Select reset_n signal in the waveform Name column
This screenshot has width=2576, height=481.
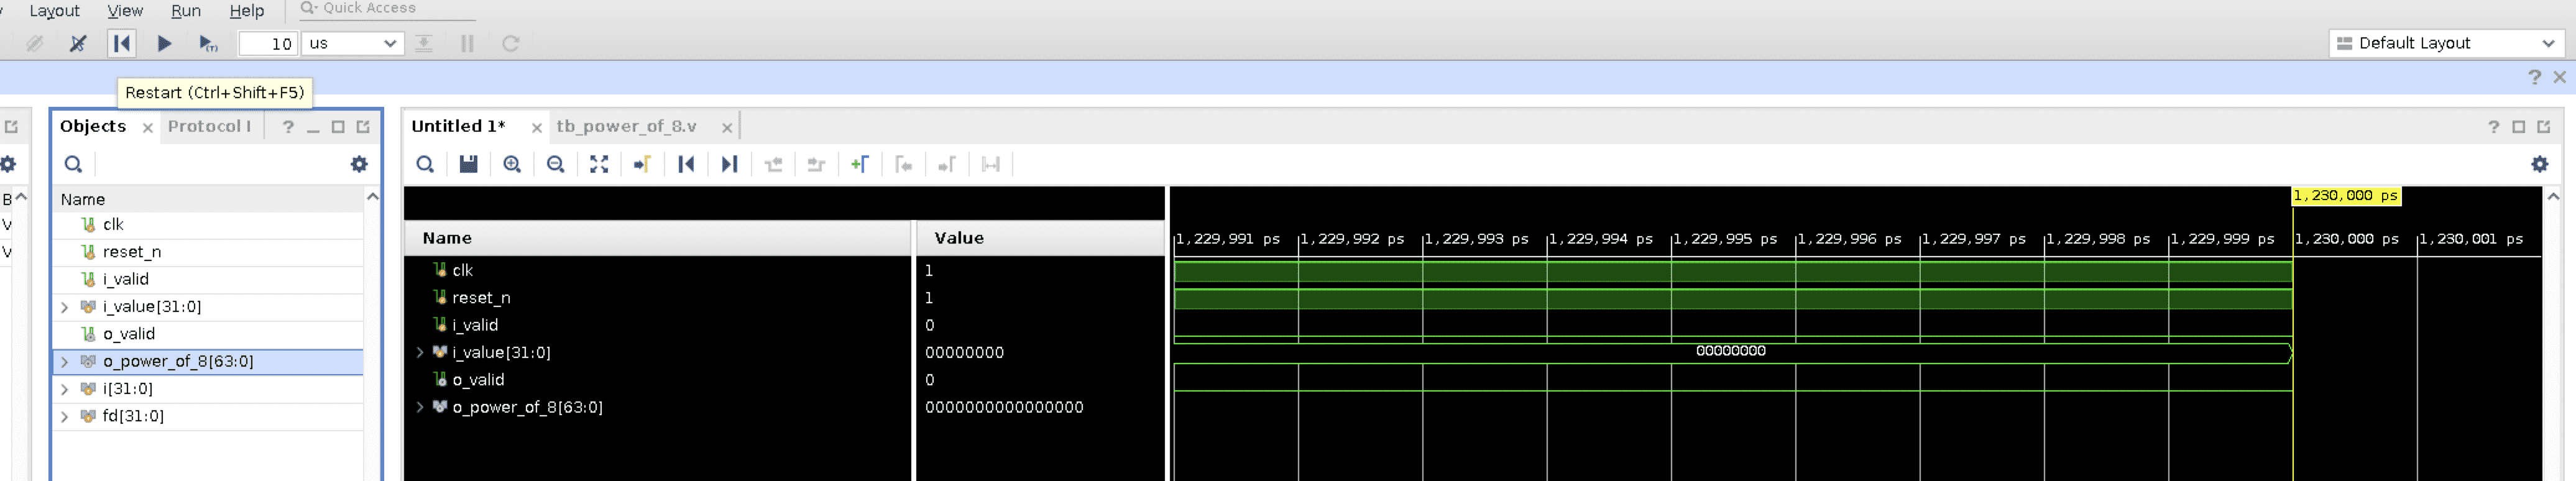(481, 298)
